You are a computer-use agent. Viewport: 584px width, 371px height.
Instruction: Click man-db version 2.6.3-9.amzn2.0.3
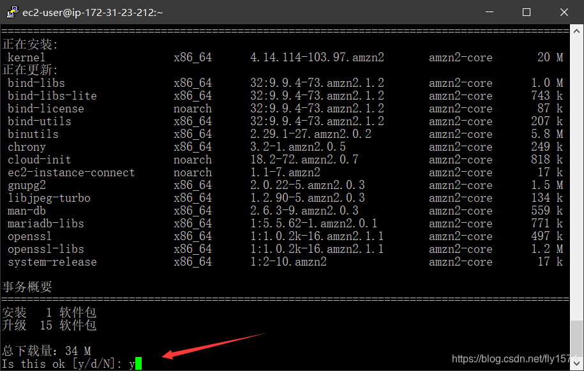(304, 211)
